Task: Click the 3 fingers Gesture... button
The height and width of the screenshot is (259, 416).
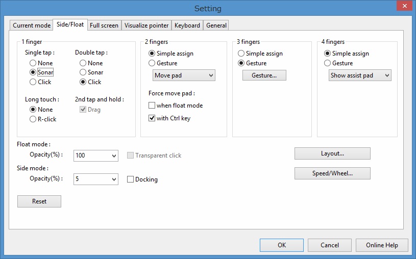Action: coord(264,75)
